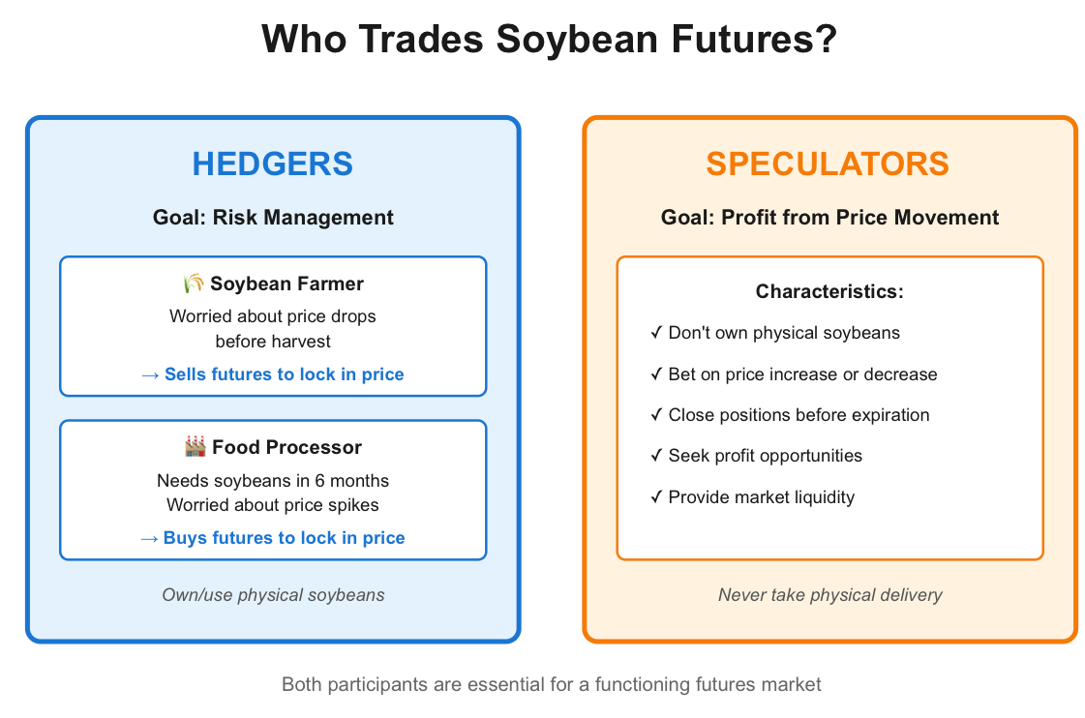This screenshot has height=718, width=1085.
Task: Click the Never take physical delivery caption
Action: (829, 595)
